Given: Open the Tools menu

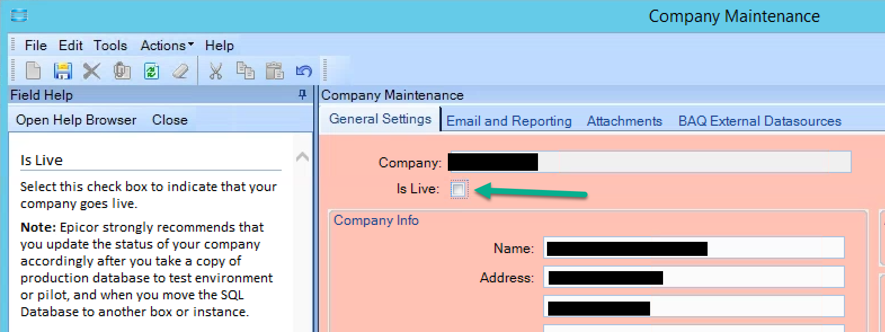Looking at the screenshot, I should (x=110, y=45).
